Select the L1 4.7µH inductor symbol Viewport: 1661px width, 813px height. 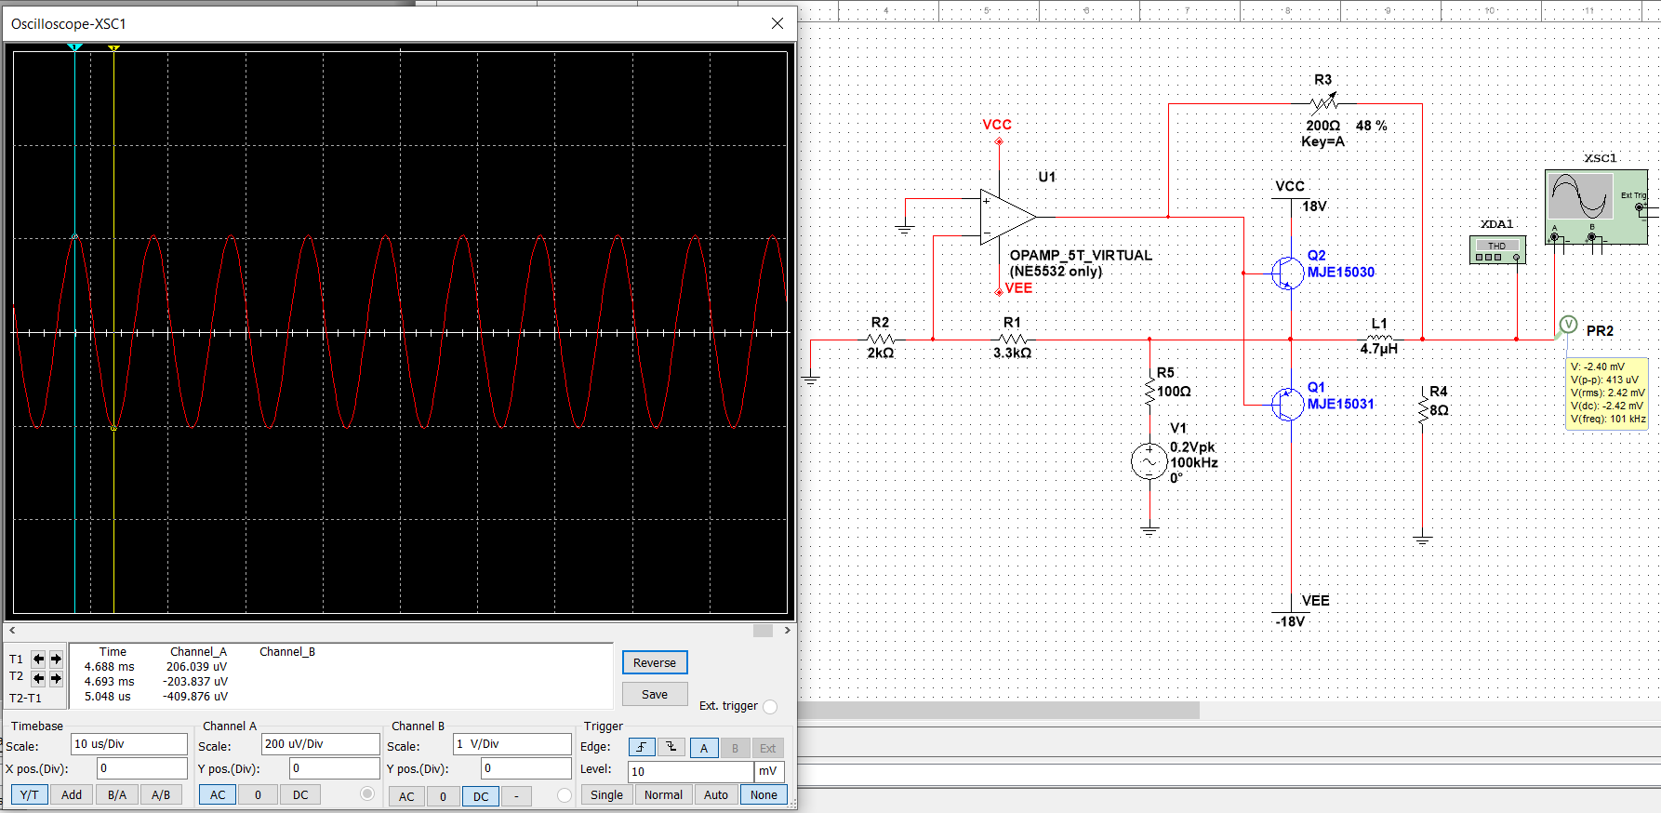[x=1379, y=338]
